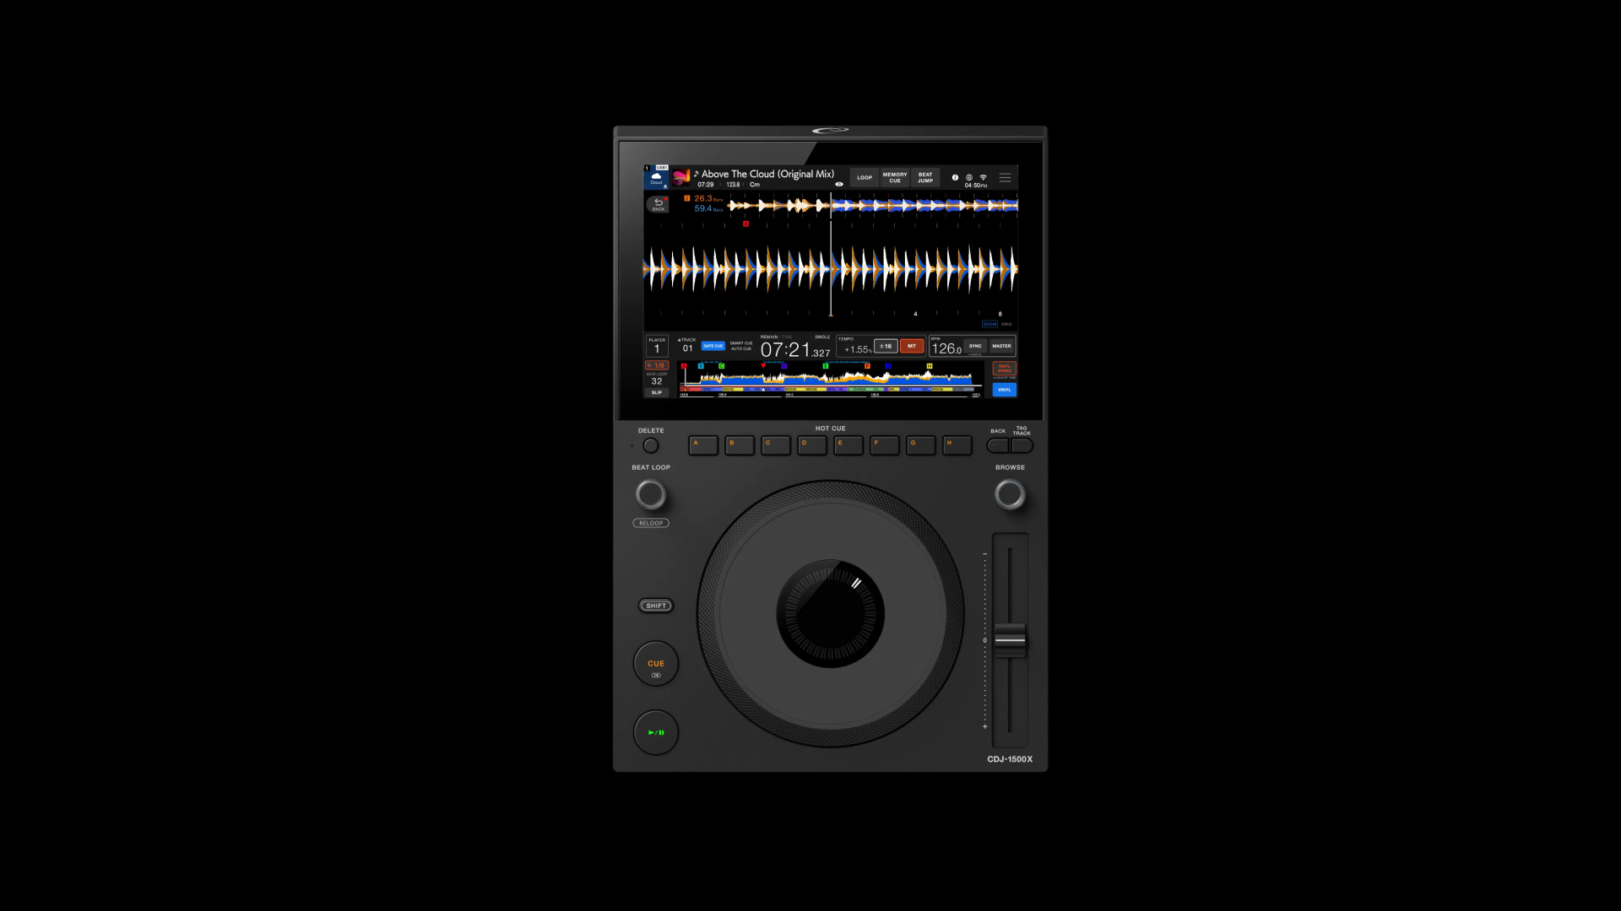Trigger HOT CUE pad D
Viewport: 1621px width, 911px height.
tap(812, 445)
